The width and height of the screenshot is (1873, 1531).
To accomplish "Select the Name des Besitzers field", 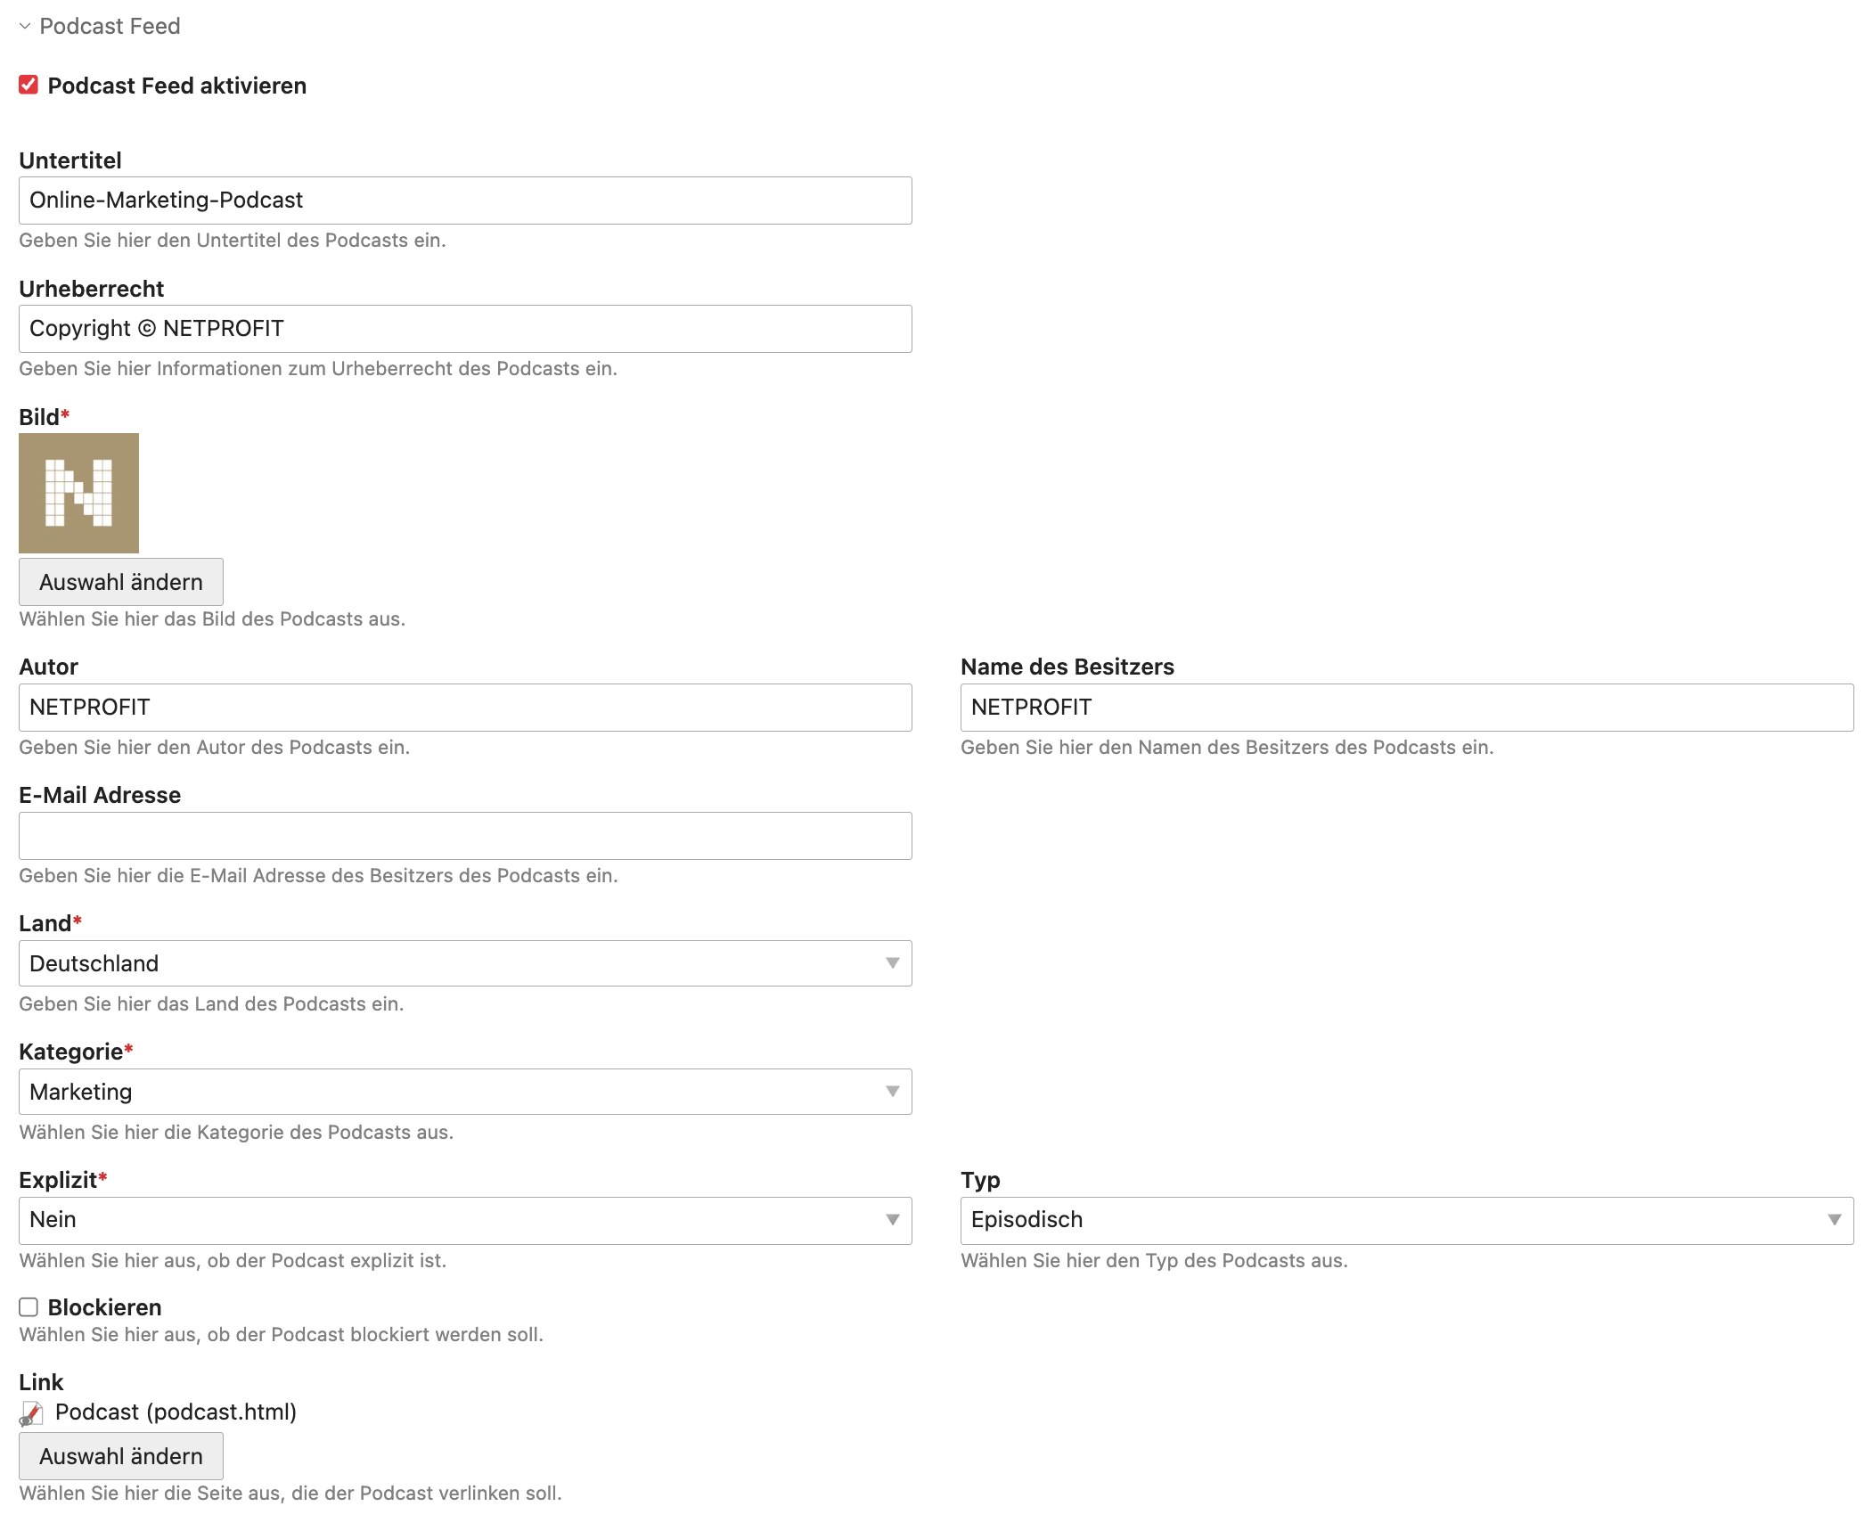I will (x=1406, y=708).
